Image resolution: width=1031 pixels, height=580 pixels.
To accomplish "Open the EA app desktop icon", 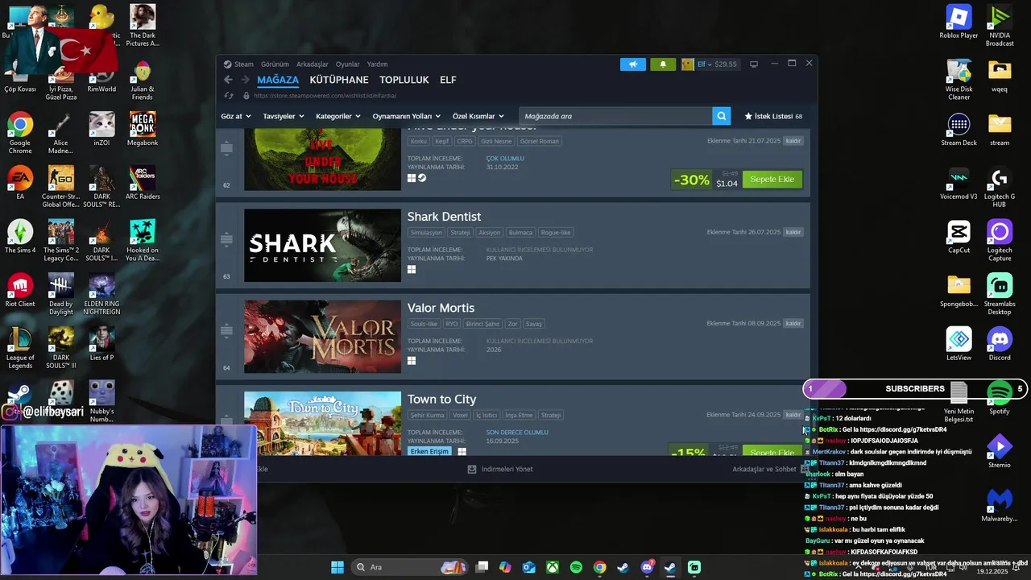I will tap(20, 183).
